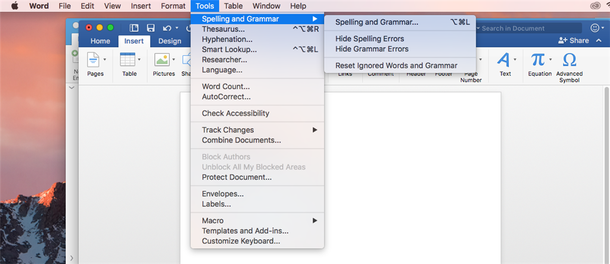This screenshot has width=610, height=264.
Task: Expand the Macro submenu
Action: tap(257, 221)
